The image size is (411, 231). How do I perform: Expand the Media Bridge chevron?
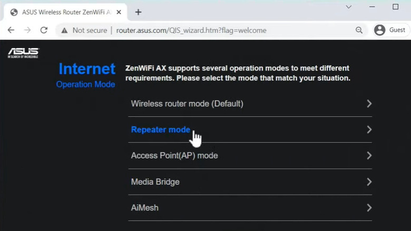point(369,182)
